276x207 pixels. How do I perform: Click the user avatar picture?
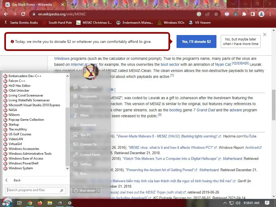click(x=91, y=72)
